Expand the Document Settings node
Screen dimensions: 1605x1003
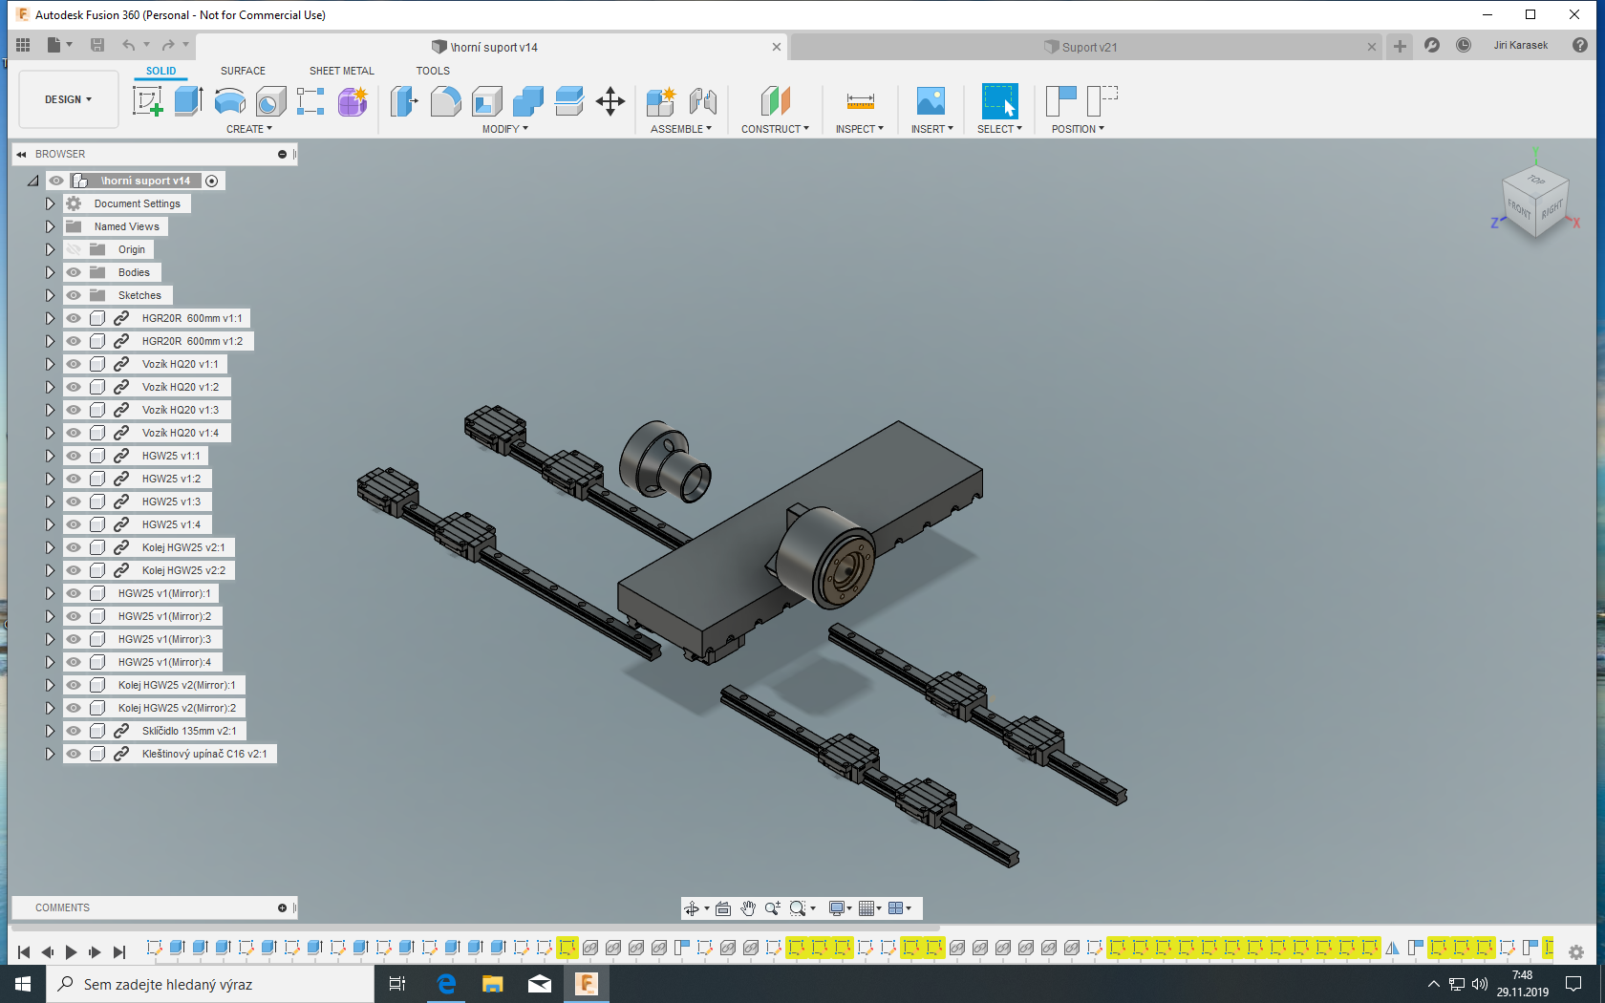tap(50, 203)
